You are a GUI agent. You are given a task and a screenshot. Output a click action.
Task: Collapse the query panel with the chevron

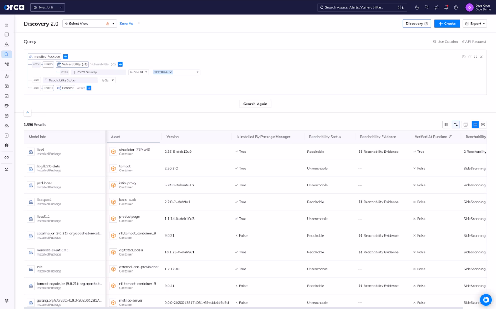(x=27, y=113)
